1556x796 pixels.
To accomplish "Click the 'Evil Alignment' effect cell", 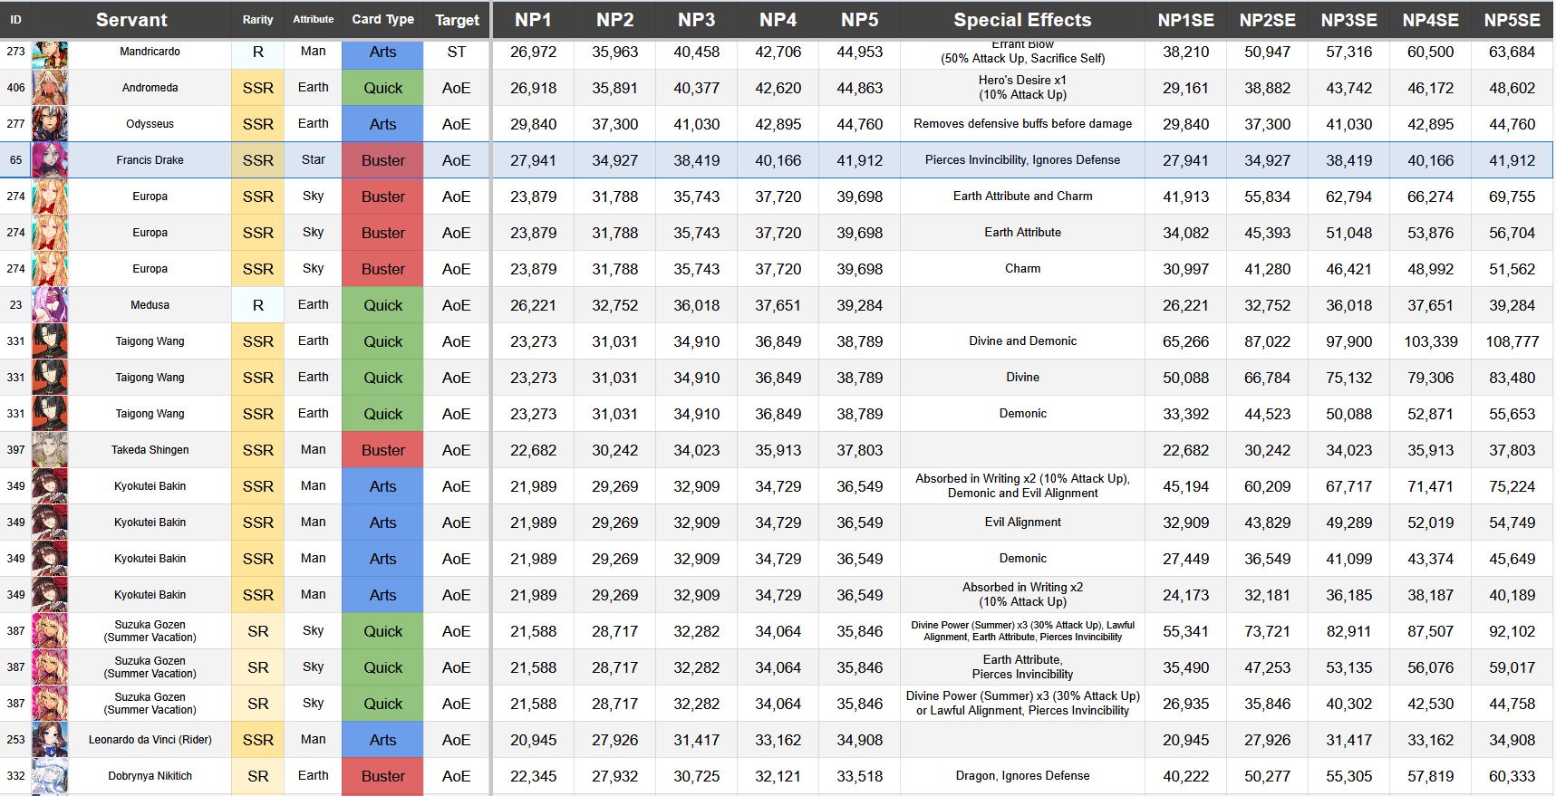I will [1022, 523].
